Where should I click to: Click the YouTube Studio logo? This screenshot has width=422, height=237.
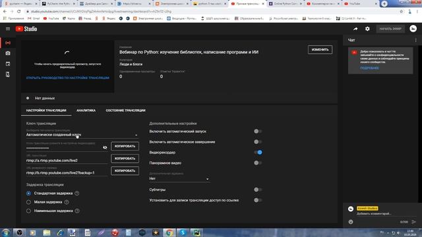click(x=26, y=29)
